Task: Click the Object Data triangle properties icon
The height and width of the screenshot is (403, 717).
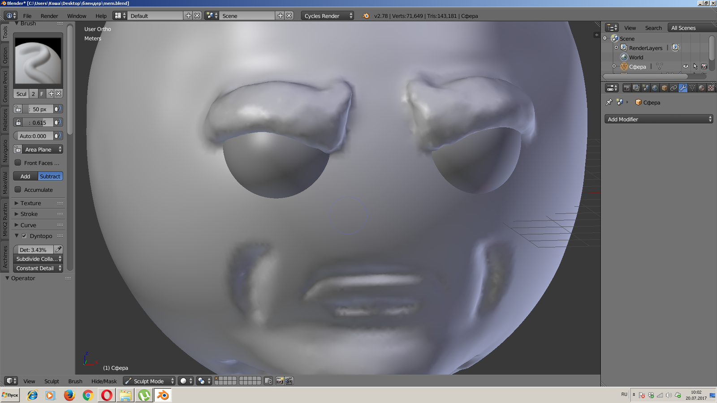Action: 692,88
